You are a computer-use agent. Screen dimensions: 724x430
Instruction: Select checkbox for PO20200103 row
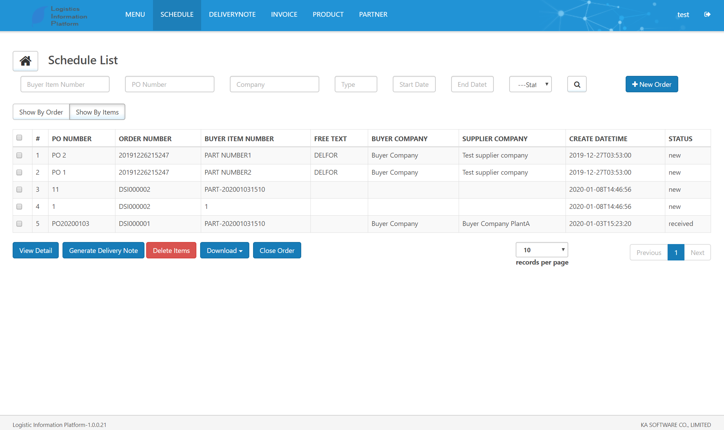[x=19, y=224]
